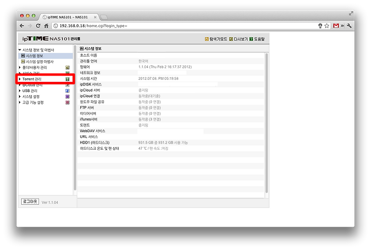Click the 미디어서버 row label
Image resolution: width=371 pixels, height=250 pixels.
(x=88, y=114)
